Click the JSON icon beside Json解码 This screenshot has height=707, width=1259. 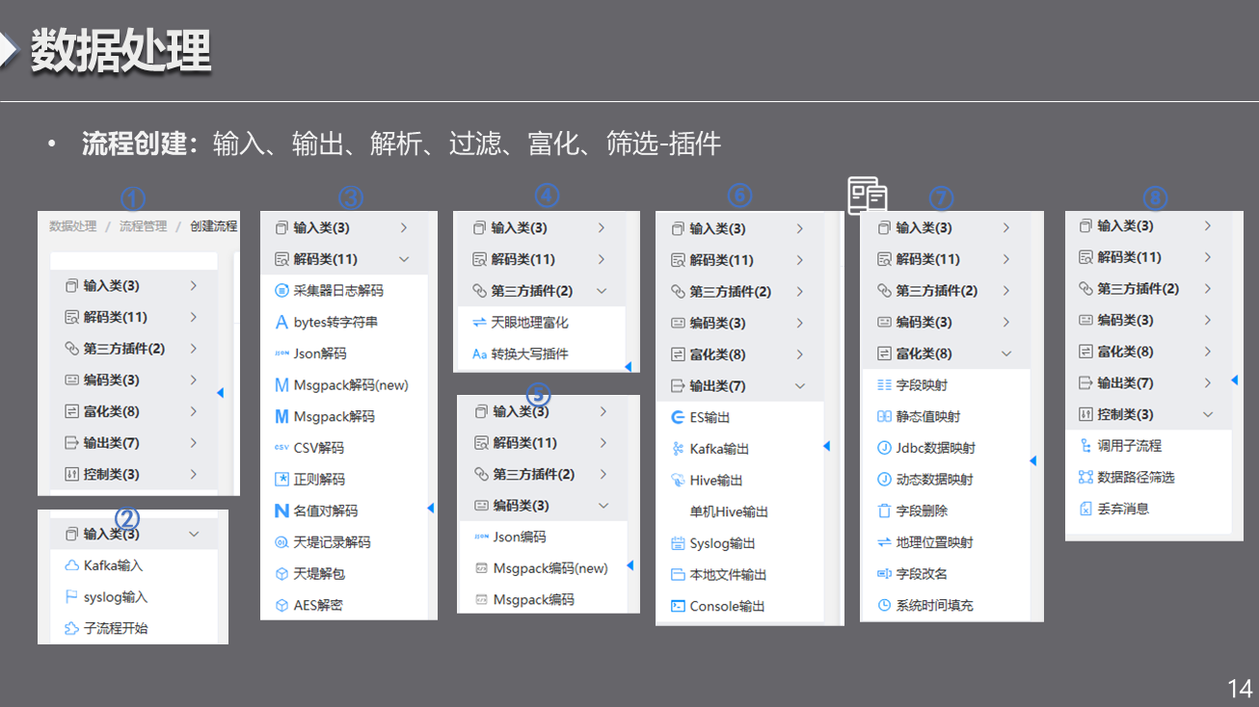[x=281, y=353]
